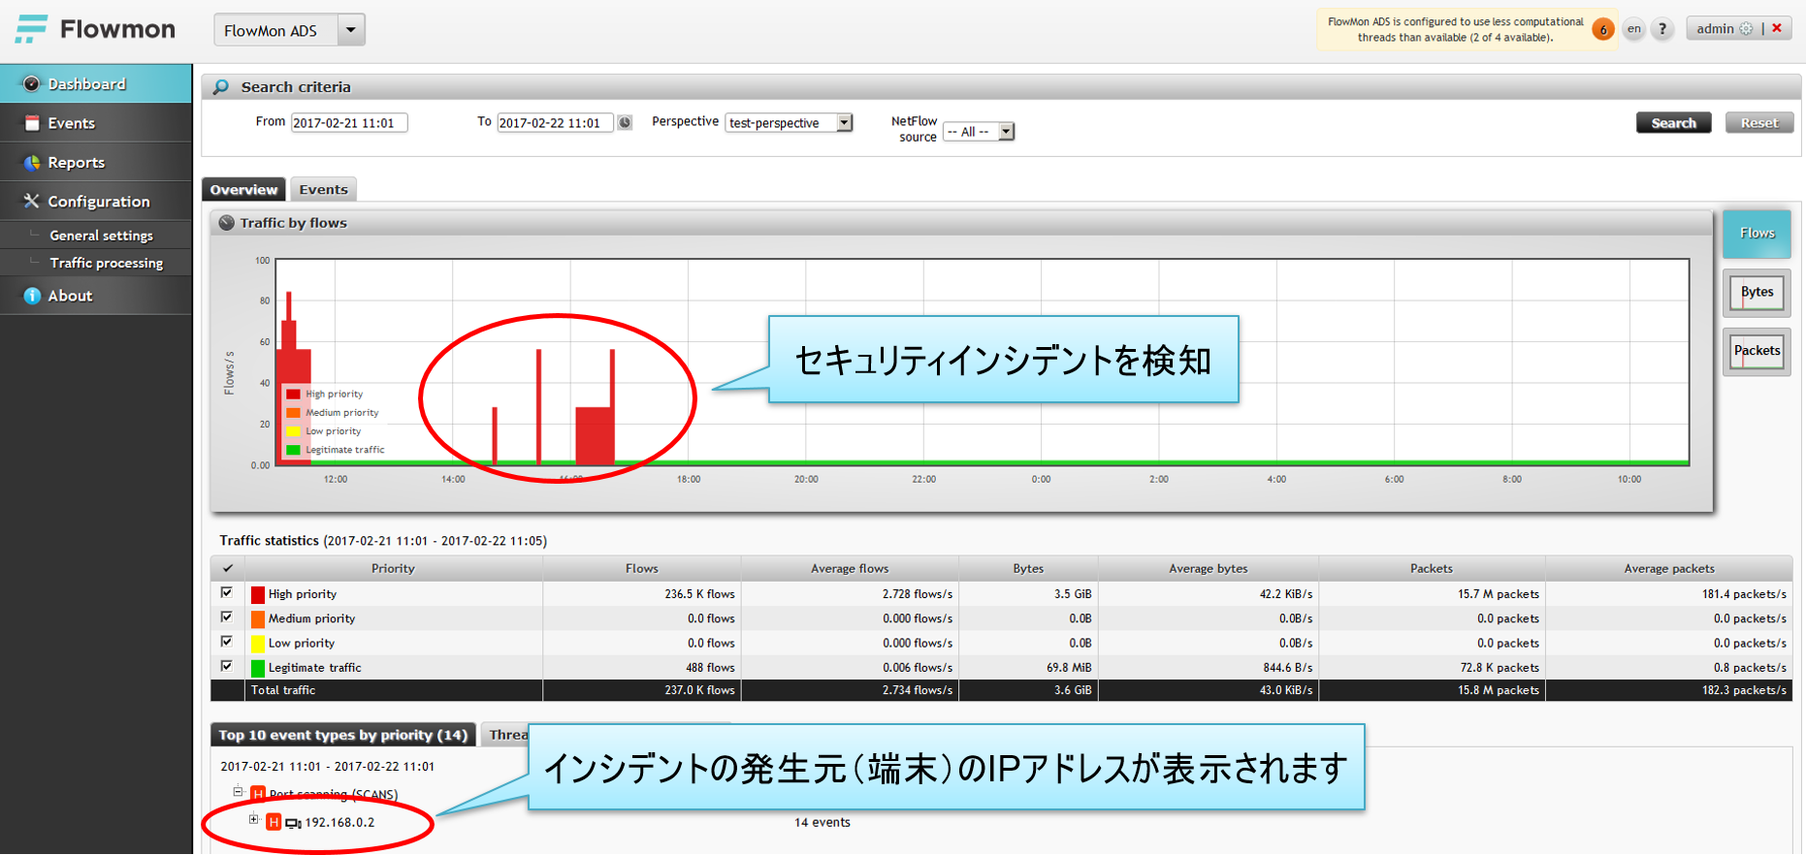Click the yellow swatch in Low priority row
This screenshot has height=855, width=1806.
258,643
